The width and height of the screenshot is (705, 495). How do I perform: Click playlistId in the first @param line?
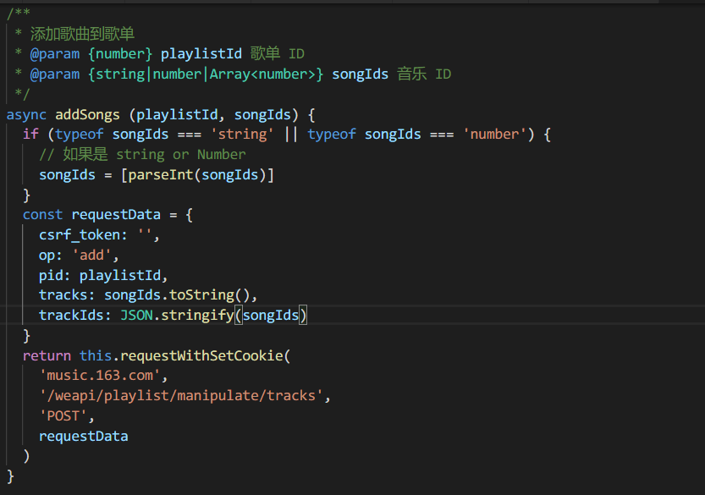tap(201, 54)
